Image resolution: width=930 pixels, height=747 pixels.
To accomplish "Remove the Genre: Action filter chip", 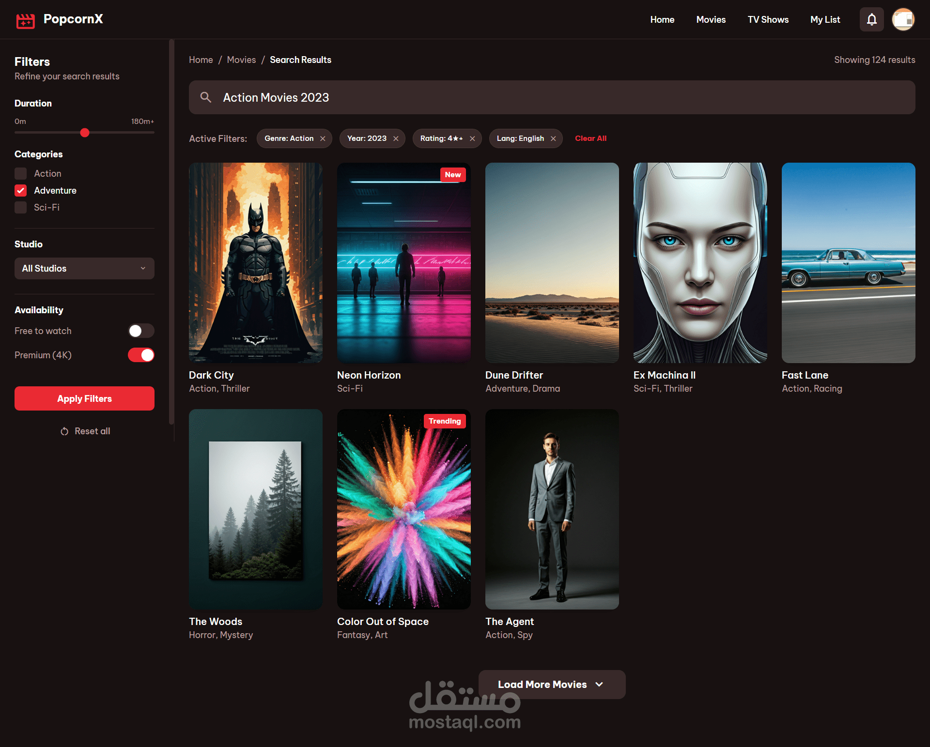I will coord(323,138).
